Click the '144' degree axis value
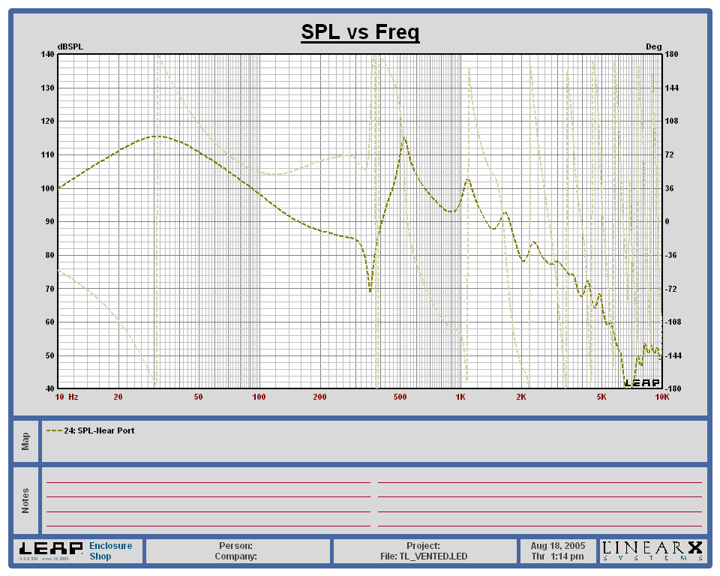 coord(671,88)
